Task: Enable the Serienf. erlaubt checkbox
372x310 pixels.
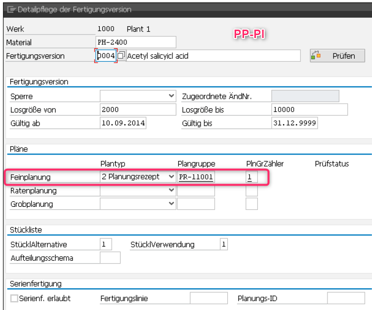Action: tap(14, 298)
